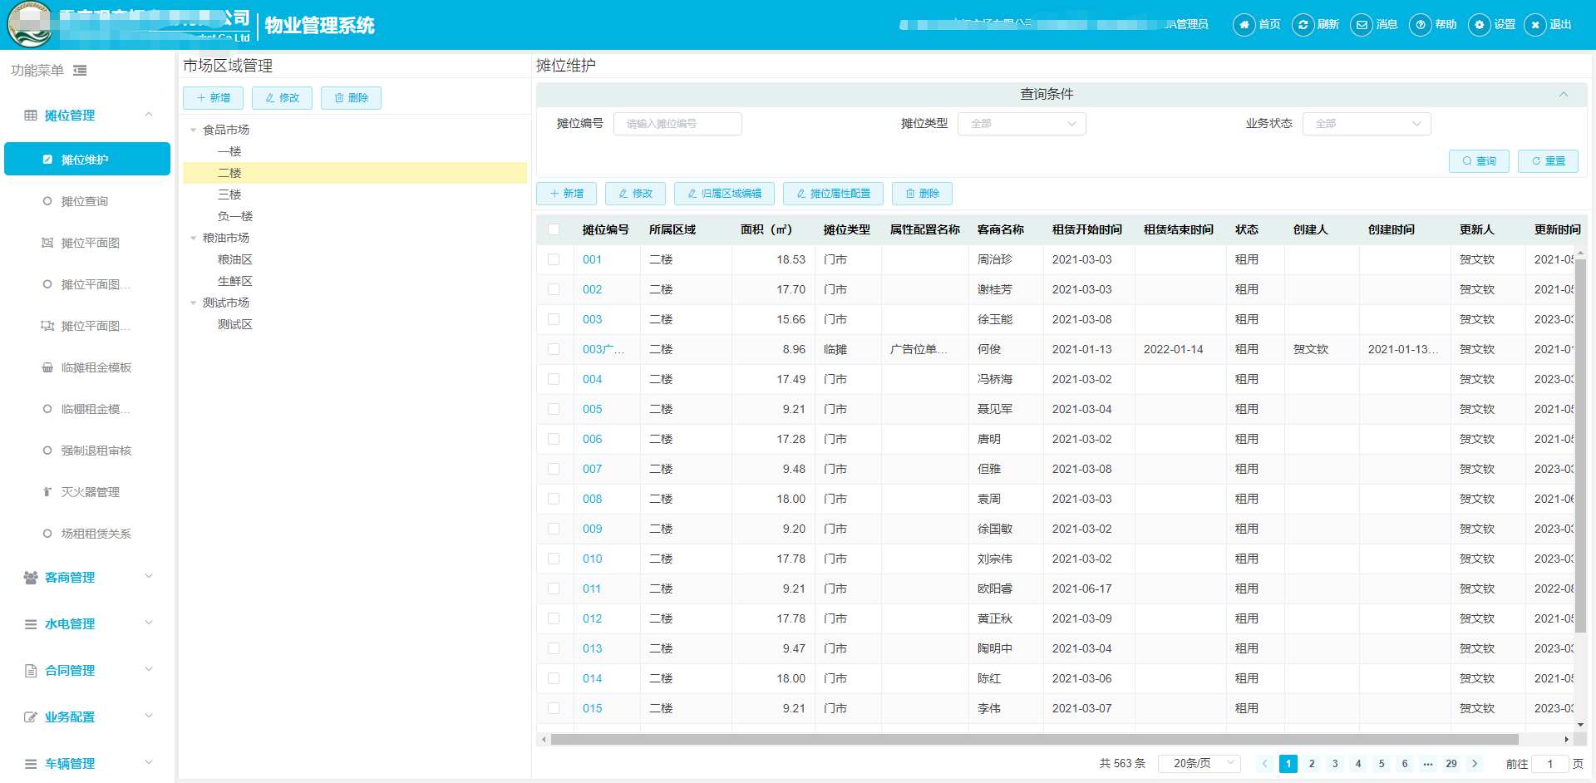Open 场租租赁关系 menu item
Viewport: 1596px width, 783px height.
click(87, 534)
